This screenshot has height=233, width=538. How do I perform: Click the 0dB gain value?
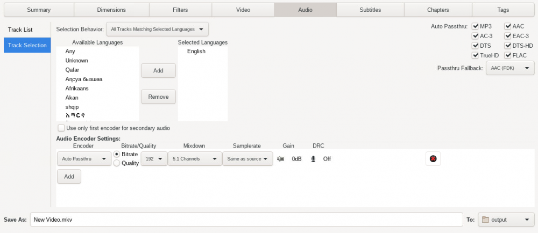pyautogui.click(x=297, y=159)
